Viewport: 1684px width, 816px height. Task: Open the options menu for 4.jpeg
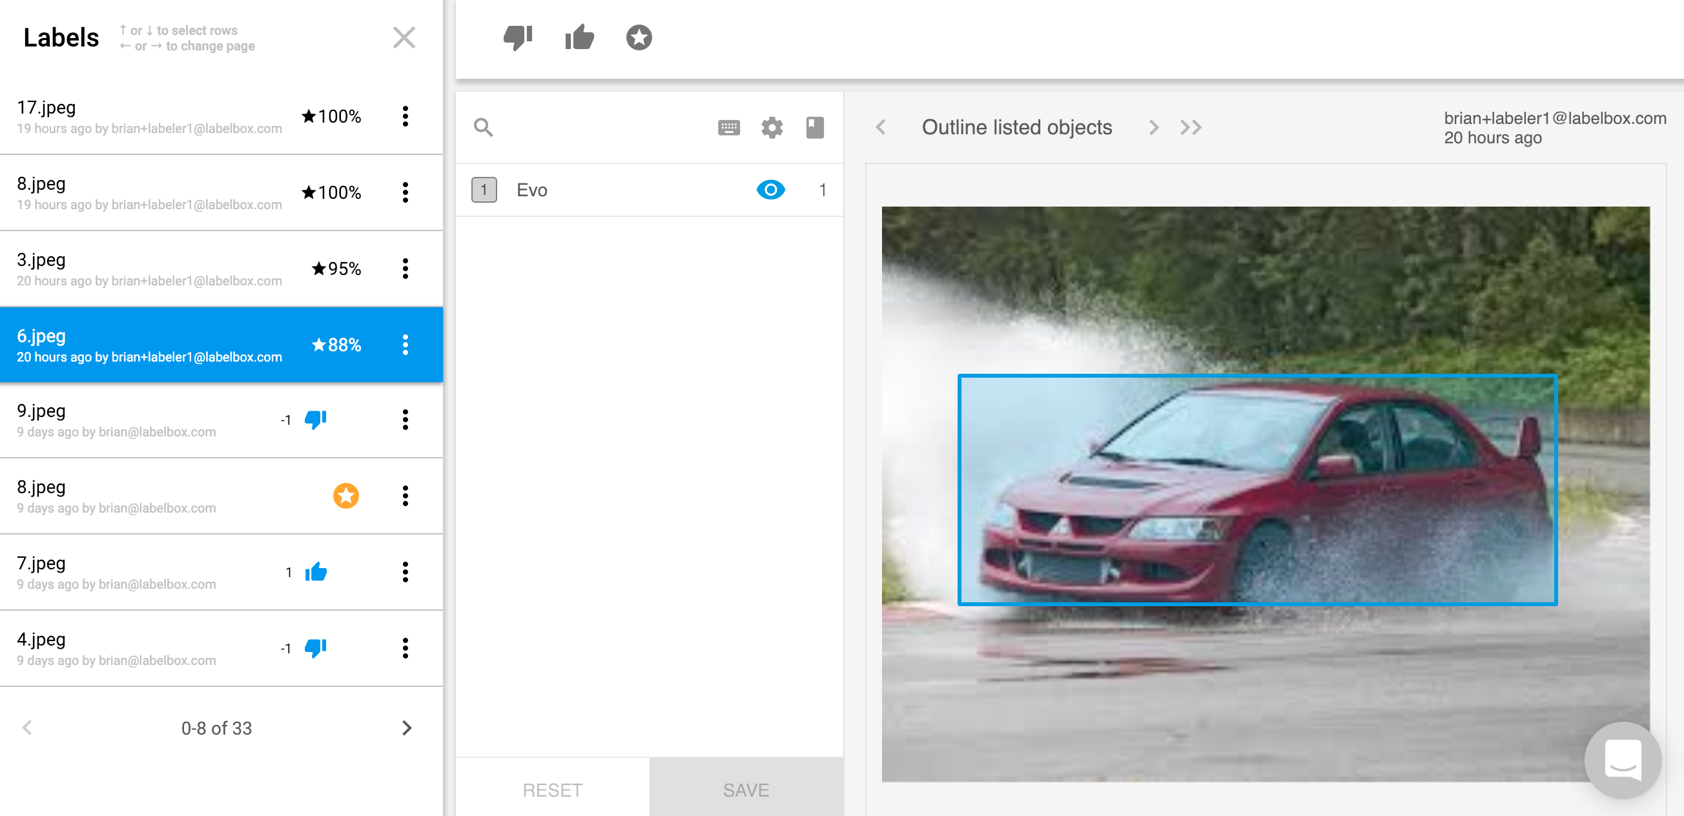(406, 648)
